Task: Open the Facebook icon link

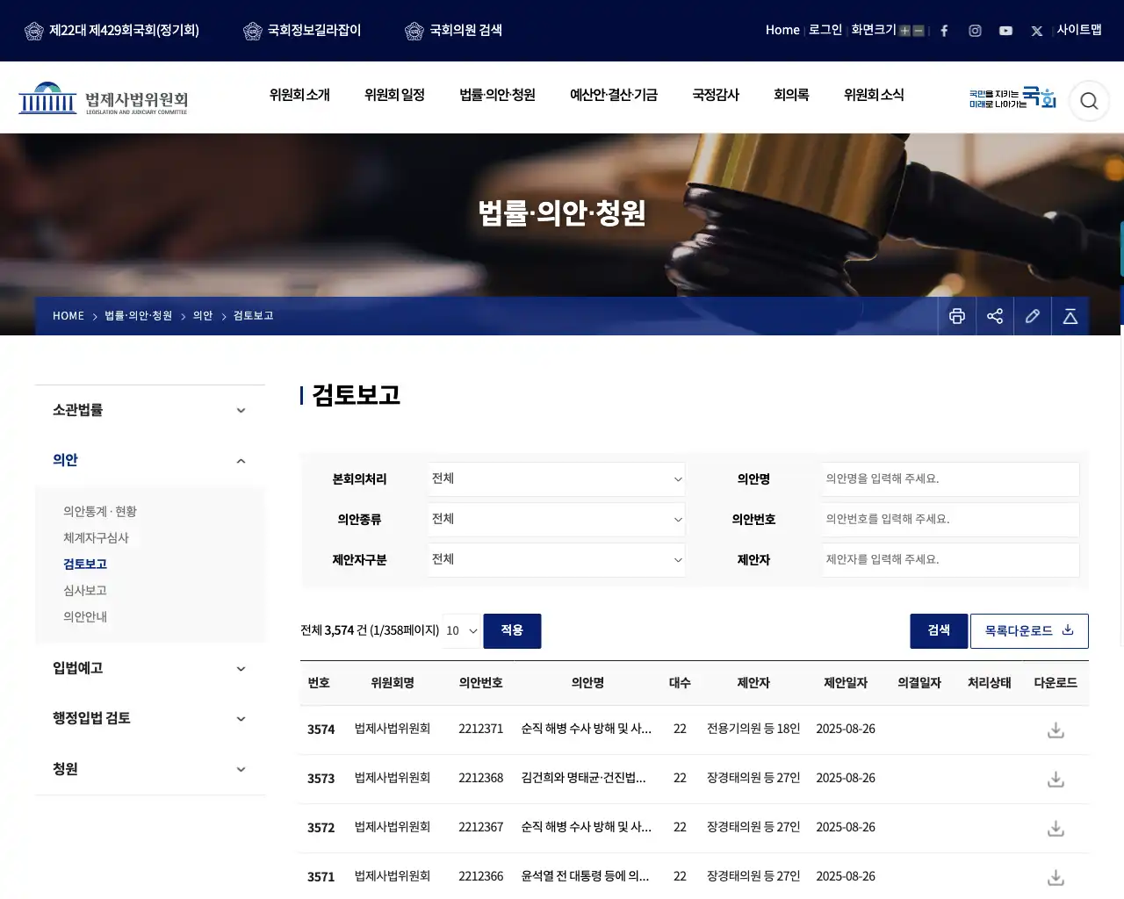Action: coord(944,31)
